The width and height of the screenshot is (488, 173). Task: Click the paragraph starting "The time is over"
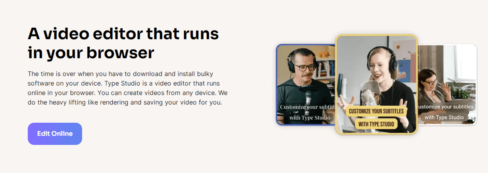[127, 88]
